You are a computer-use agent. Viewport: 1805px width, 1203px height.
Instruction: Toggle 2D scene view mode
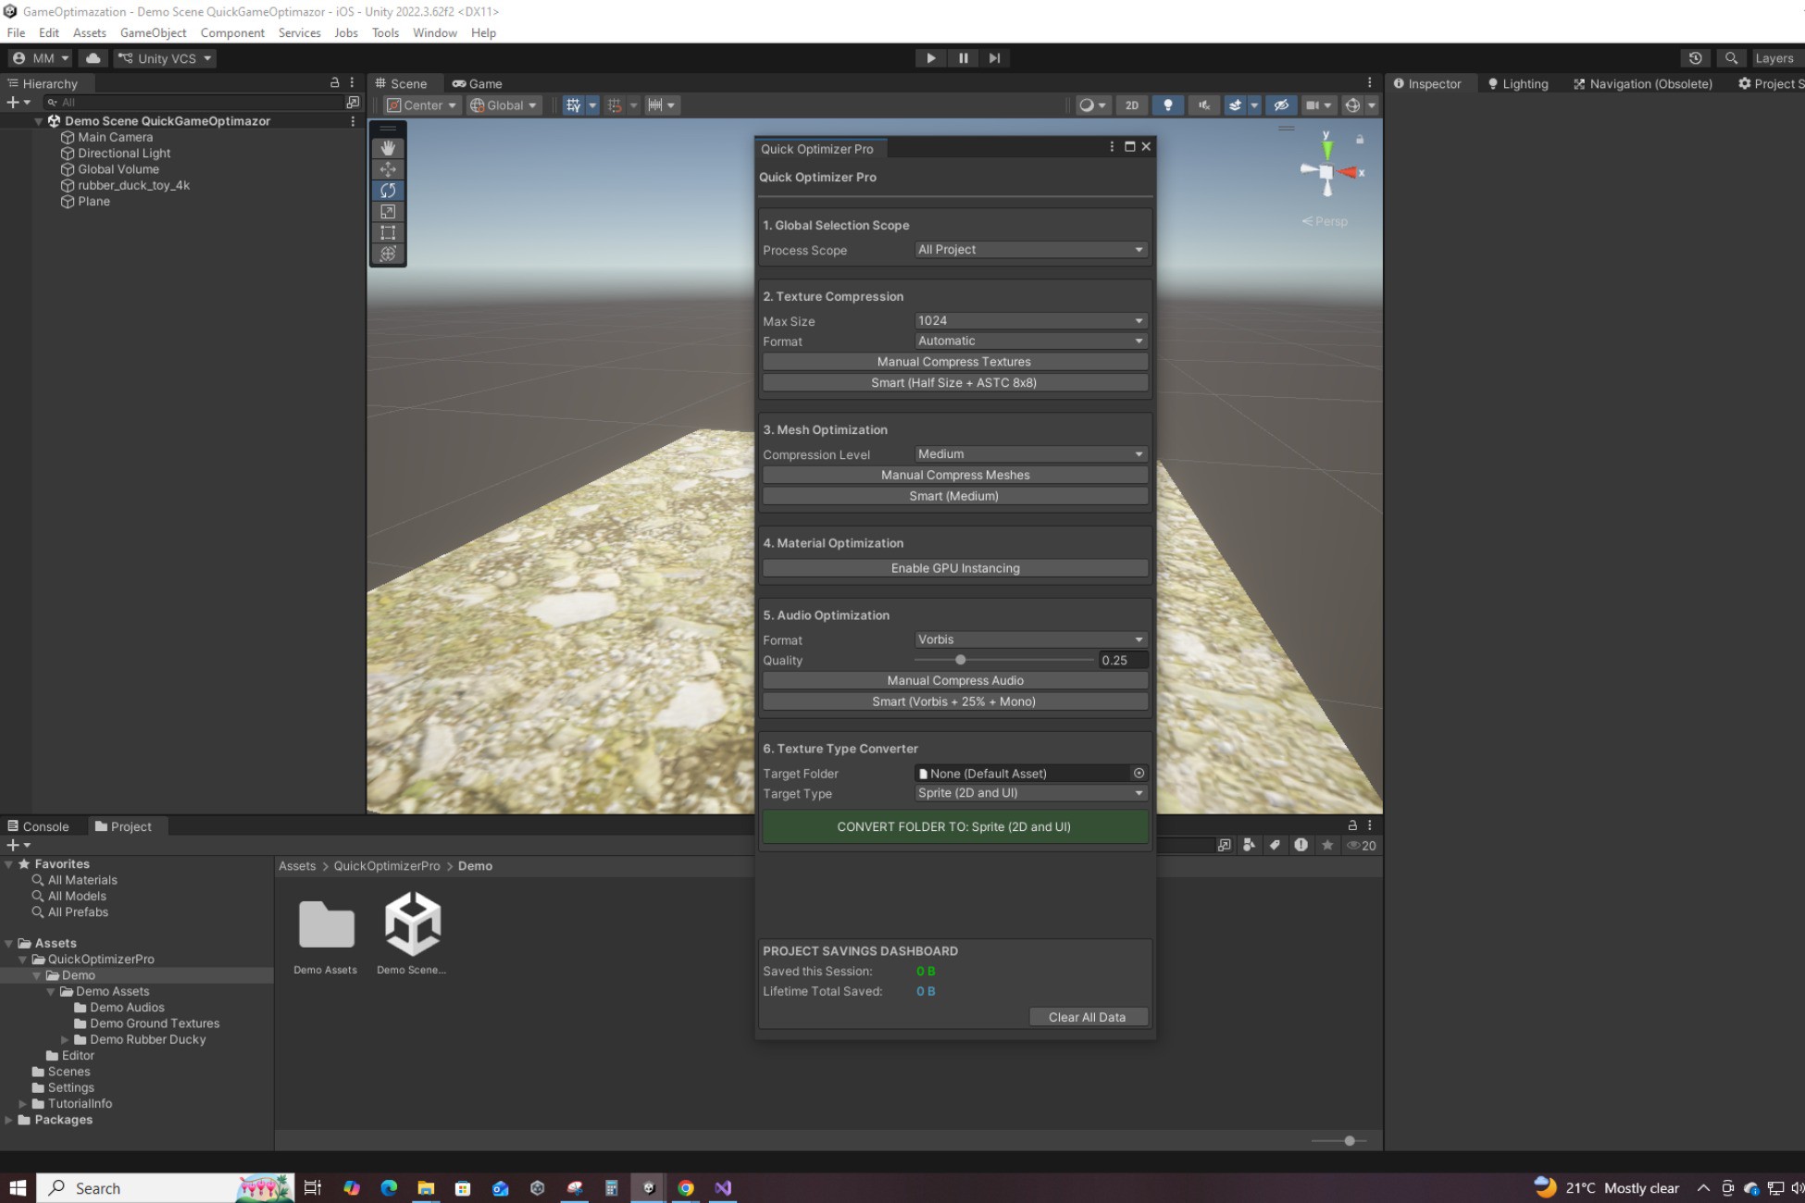[x=1131, y=105]
